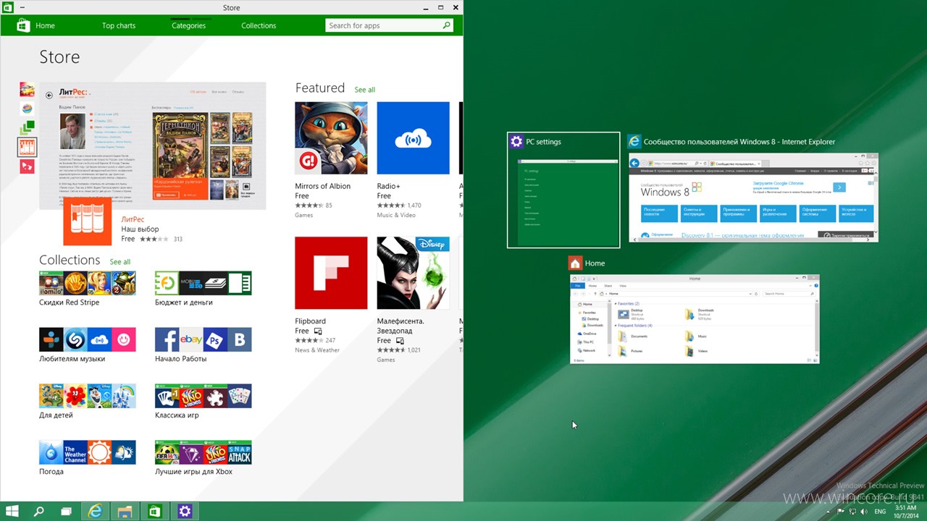Open Начало Работы collection banner
Viewport: 927px width, 521px height.
(204, 339)
